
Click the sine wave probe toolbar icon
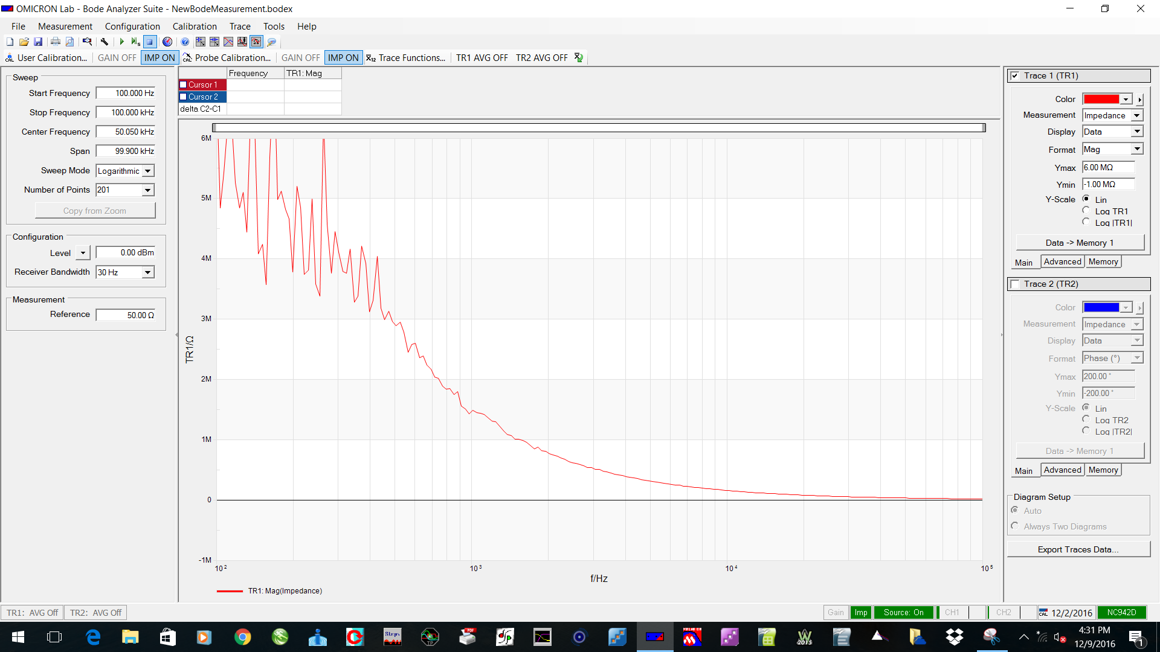pos(242,42)
